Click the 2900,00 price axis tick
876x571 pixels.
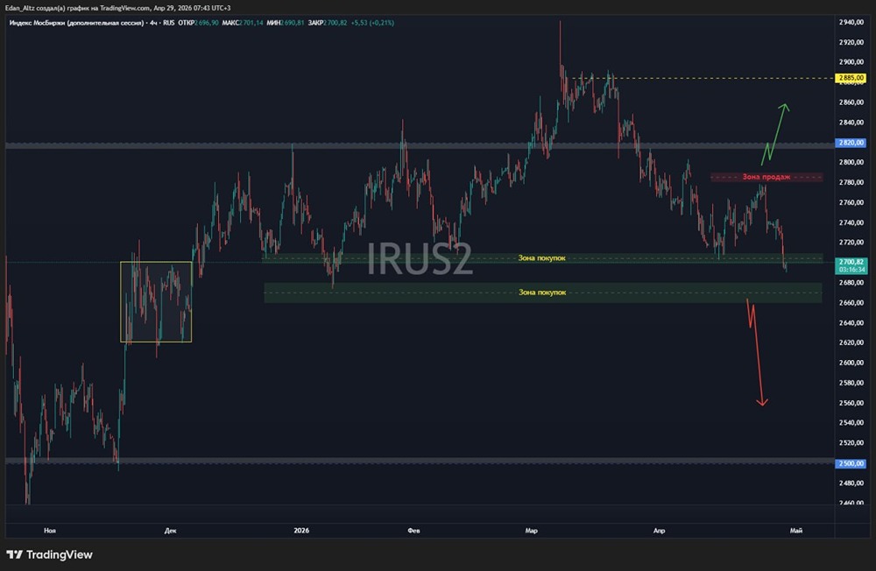pyautogui.click(x=851, y=62)
